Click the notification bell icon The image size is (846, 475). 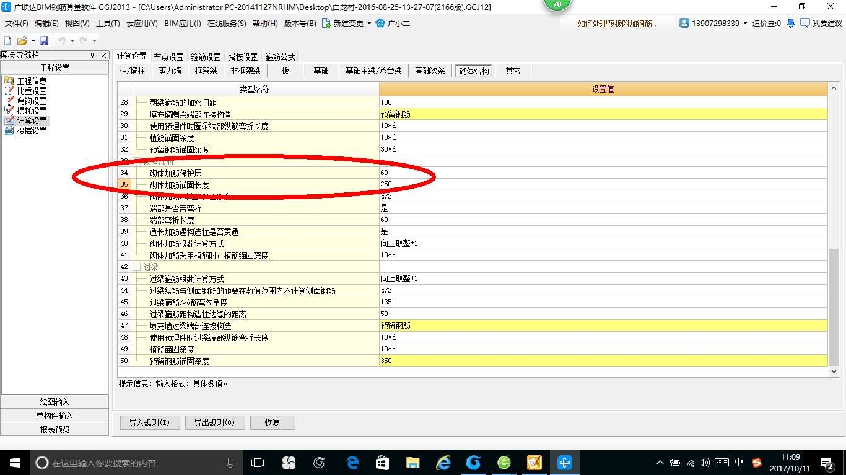point(791,23)
